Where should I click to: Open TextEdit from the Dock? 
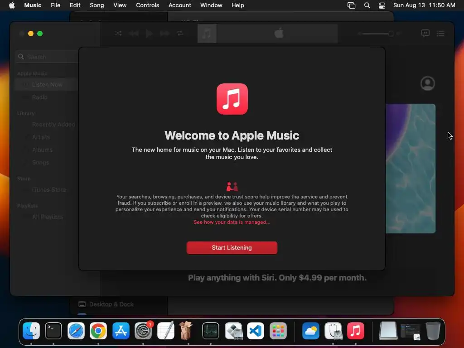pos(166,330)
